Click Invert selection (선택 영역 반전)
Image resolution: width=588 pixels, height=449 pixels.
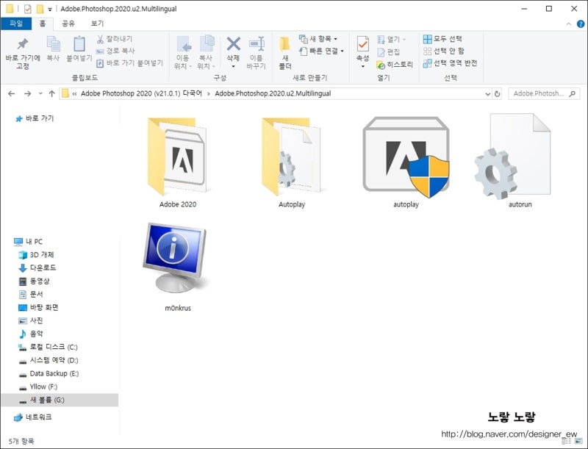click(450, 63)
